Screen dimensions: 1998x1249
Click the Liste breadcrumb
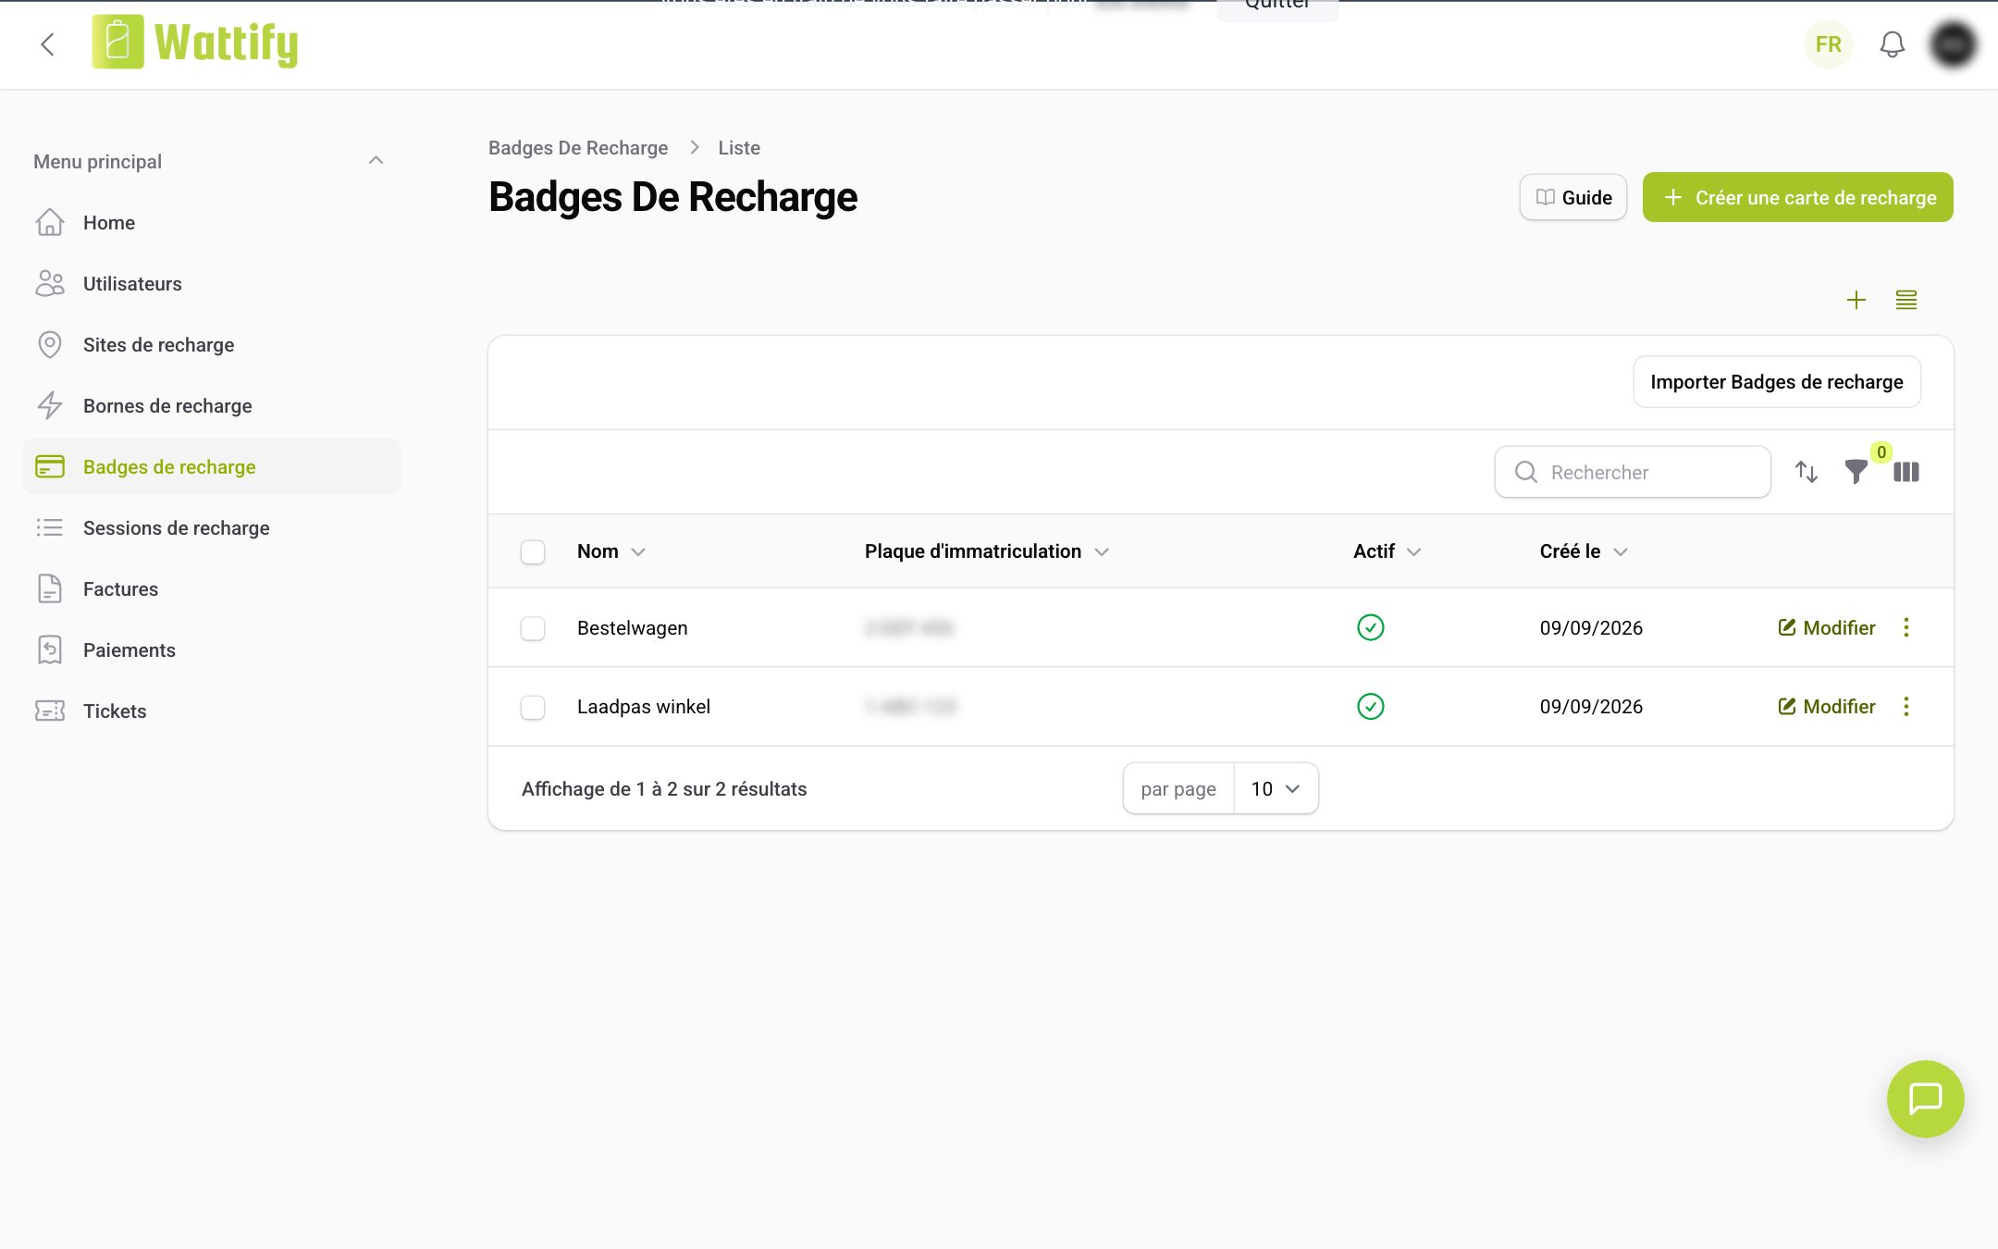click(x=739, y=148)
